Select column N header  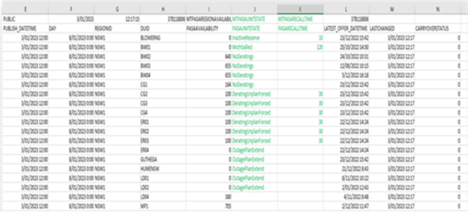pos(437,9)
